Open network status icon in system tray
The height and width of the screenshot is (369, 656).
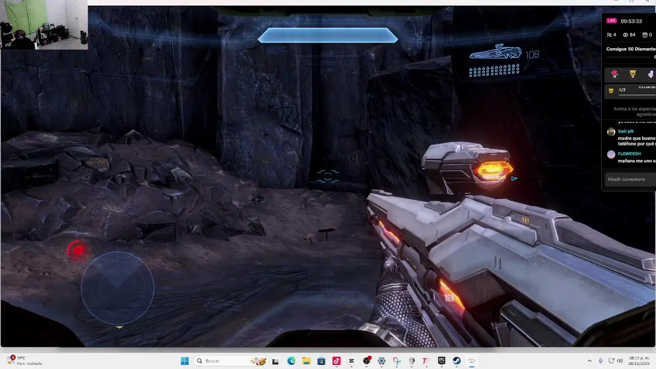pos(611,361)
